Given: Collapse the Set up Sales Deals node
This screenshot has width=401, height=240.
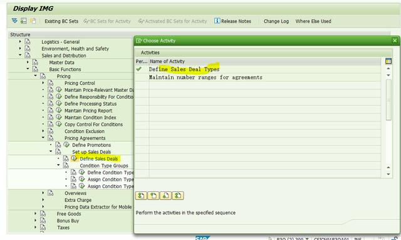Looking at the screenshot, I should pyautogui.click(x=51, y=151).
